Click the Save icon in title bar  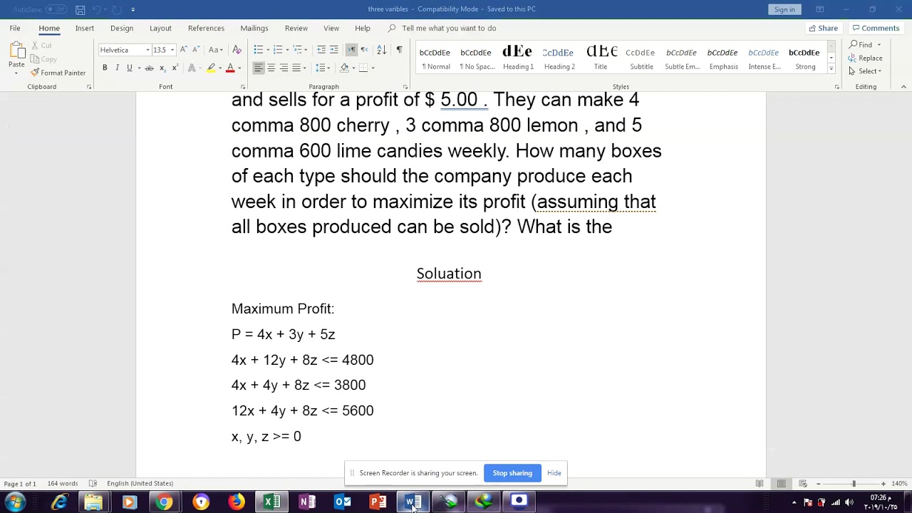[81, 9]
